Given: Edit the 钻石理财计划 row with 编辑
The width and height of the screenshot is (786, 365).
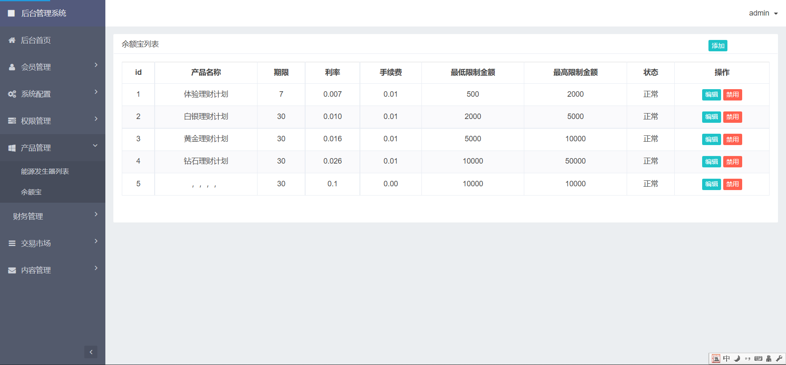Looking at the screenshot, I should 711,162.
